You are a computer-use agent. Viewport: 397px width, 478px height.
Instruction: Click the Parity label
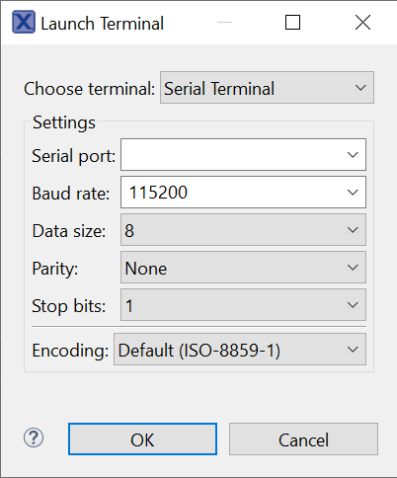55,269
